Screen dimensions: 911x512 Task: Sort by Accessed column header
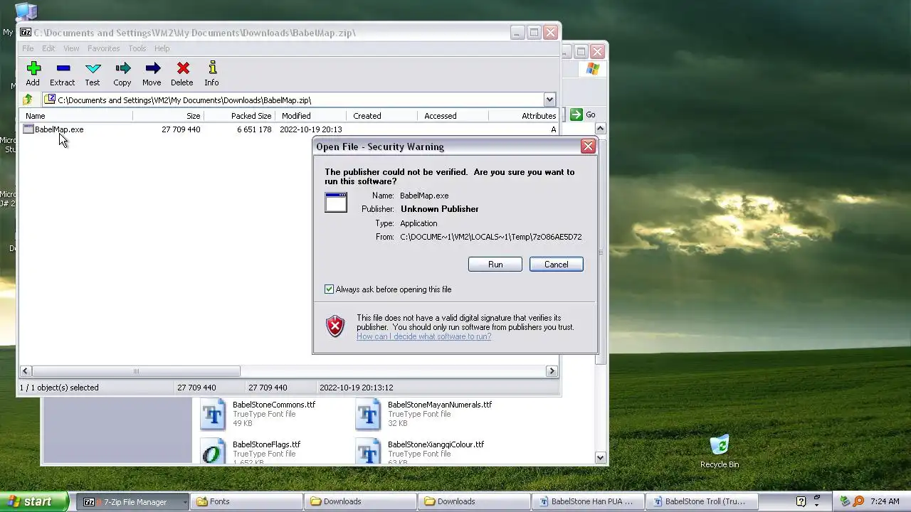[453, 116]
